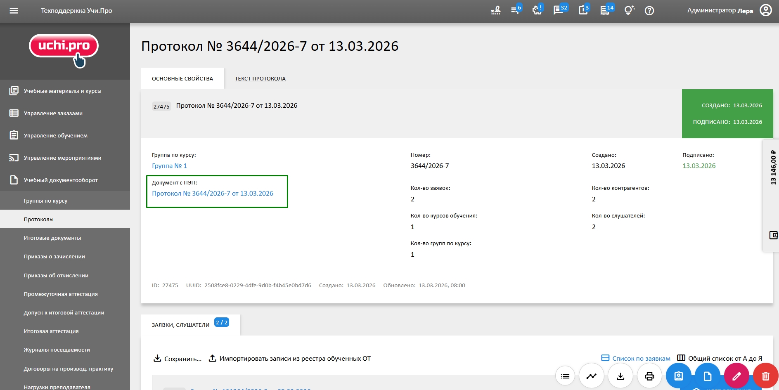Open the Группа № 1 link
Image resolution: width=779 pixels, height=390 pixels.
tap(169, 165)
